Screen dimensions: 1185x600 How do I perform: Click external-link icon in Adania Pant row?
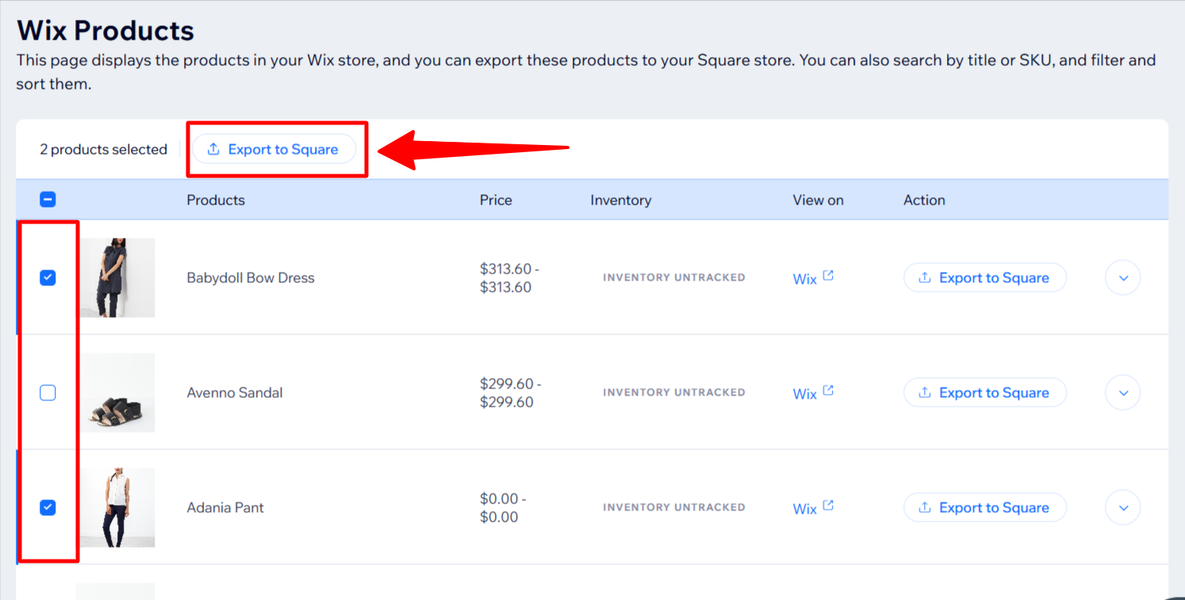tap(828, 506)
